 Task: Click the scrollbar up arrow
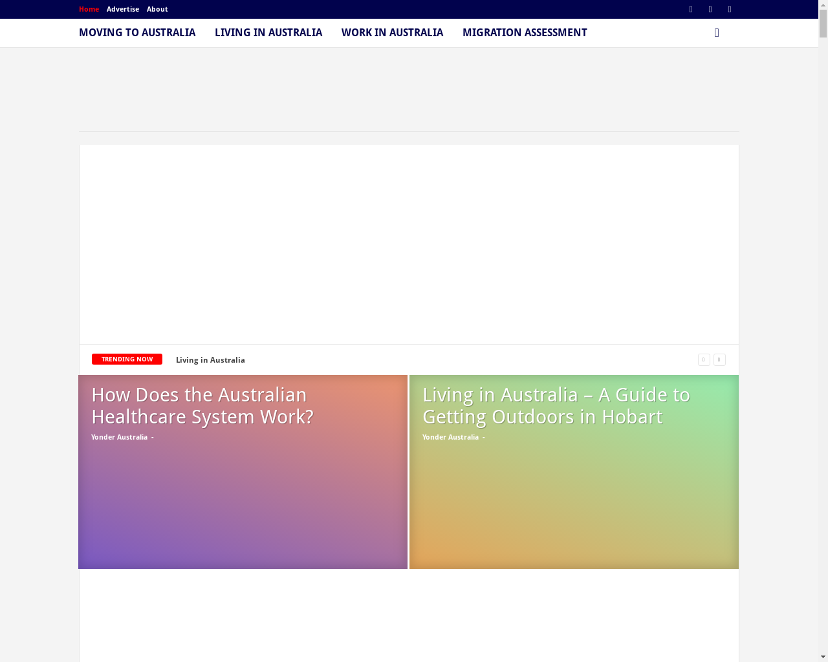click(x=823, y=5)
